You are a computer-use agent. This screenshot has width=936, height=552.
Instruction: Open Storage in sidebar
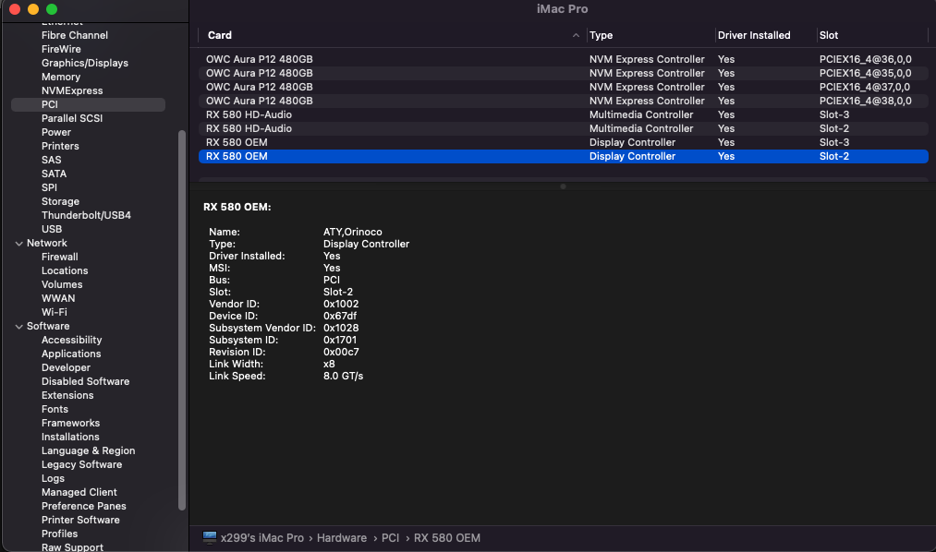tap(60, 201)
